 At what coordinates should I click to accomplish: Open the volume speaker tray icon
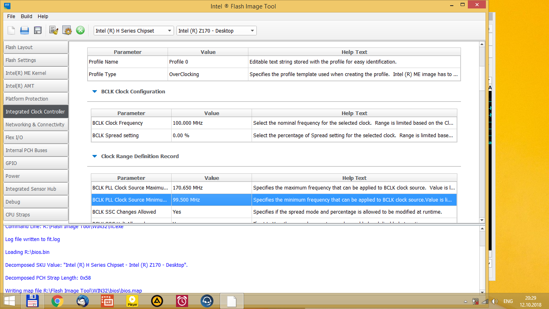[495, 301]
